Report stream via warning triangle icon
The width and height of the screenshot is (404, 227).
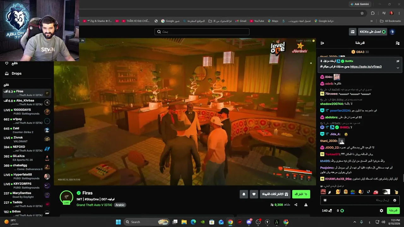click(x=306, y=205)
